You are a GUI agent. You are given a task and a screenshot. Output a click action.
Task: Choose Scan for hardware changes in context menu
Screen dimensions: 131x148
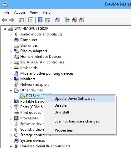[80, 121]
